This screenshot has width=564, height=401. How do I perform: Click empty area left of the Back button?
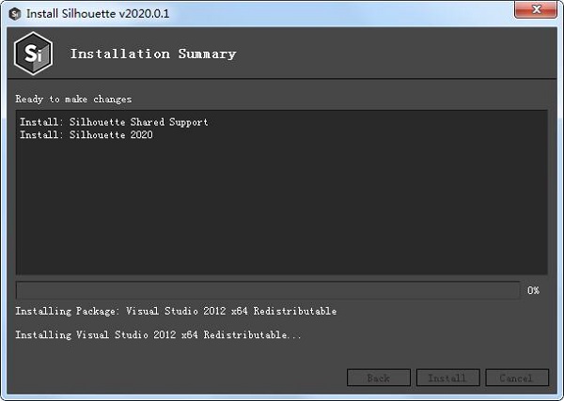(180, 378)
